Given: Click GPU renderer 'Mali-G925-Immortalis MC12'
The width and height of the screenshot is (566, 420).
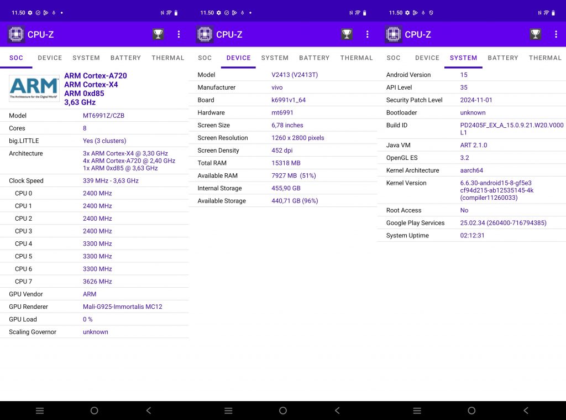Looking at the screenshot, I should pos(122,307).
